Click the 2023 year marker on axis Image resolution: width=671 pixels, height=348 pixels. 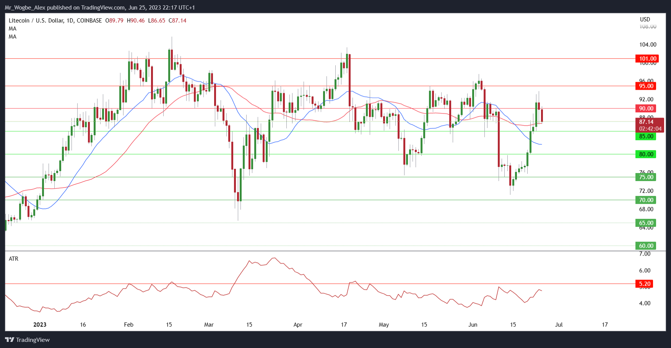40,325
